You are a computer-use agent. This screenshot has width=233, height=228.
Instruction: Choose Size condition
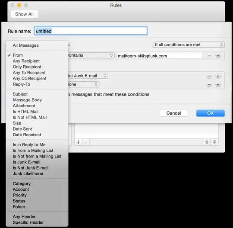click(x=37, y=123)
